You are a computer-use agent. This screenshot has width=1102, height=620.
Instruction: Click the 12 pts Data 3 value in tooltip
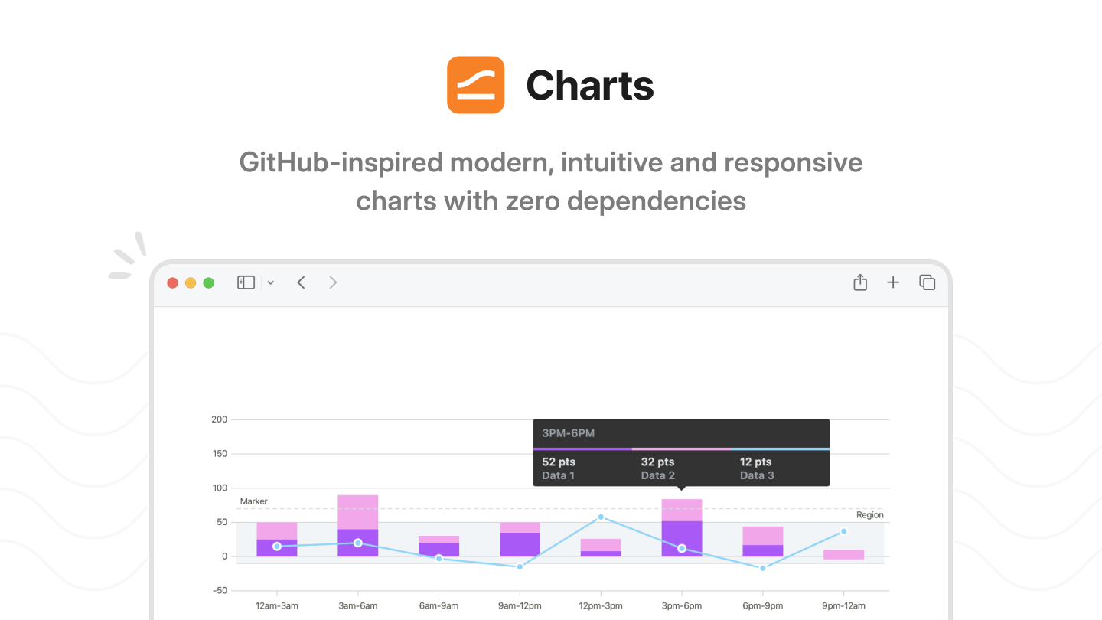pyautogui.click(x=756, y=468)
